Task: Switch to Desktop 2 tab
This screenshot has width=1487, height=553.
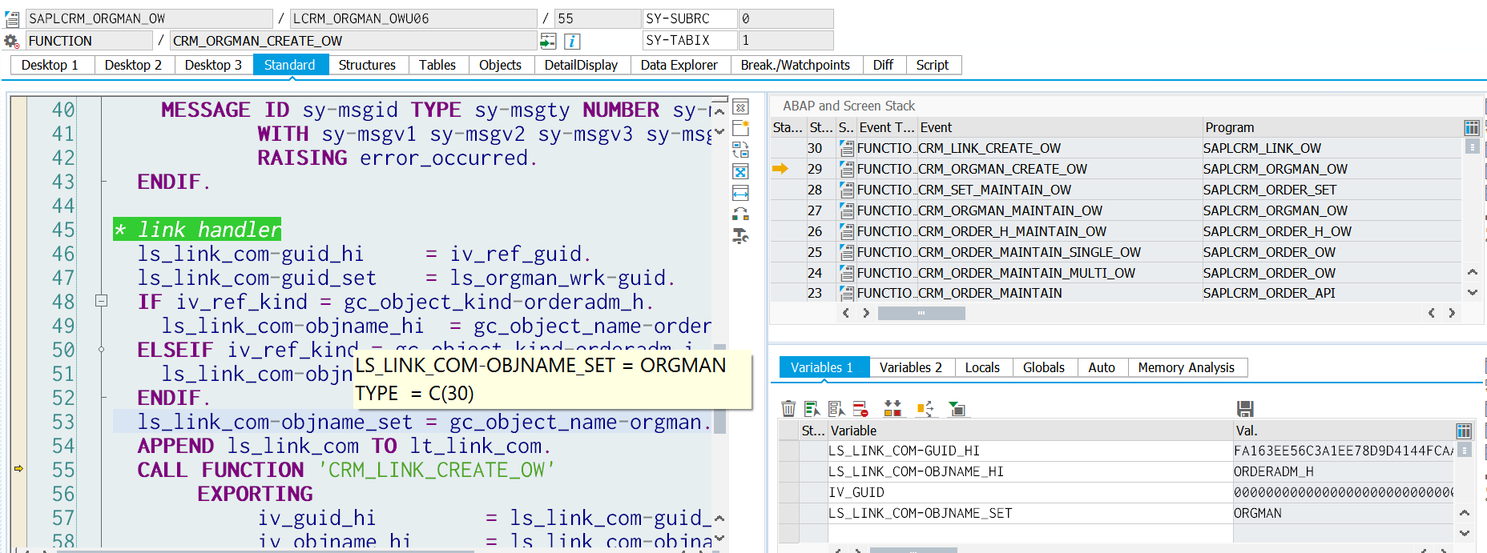Action: (x=133, y=65)
